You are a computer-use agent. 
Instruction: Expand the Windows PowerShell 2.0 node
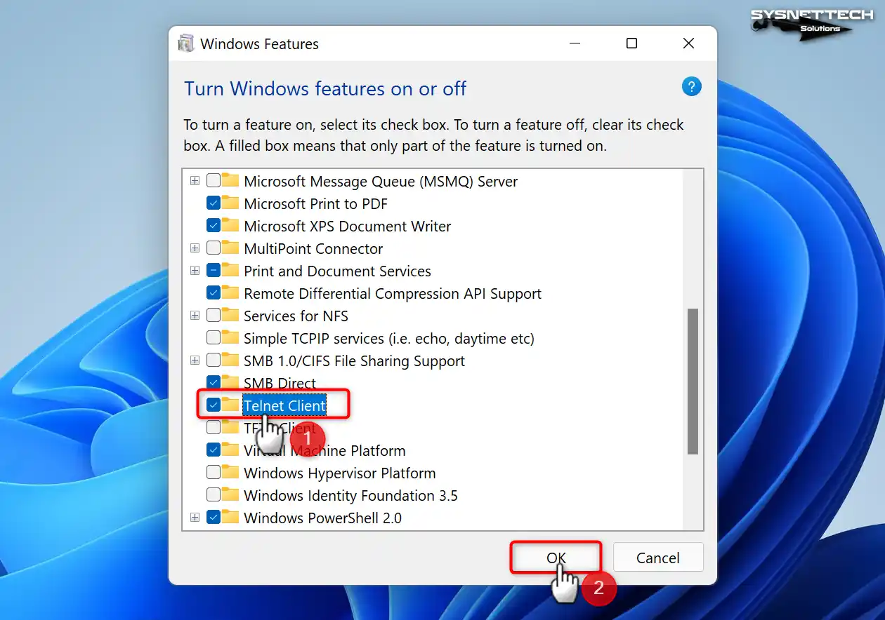[x=195, y=518]
